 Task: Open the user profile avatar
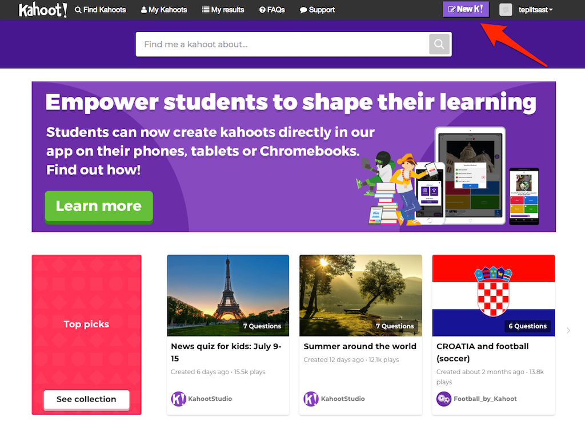[x=506, y=10]
